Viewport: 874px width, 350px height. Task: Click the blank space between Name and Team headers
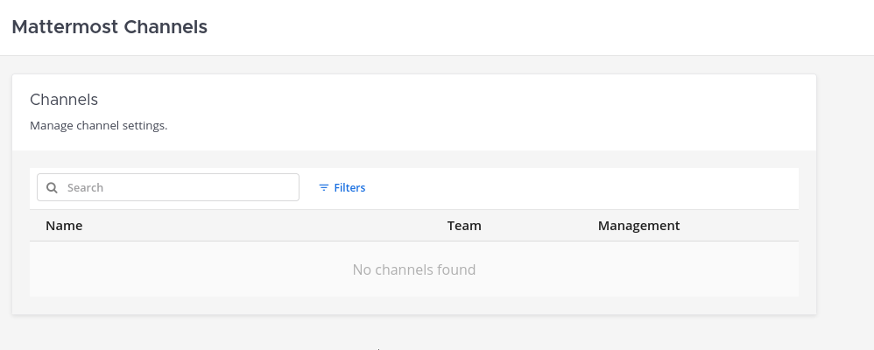[263, 226]
